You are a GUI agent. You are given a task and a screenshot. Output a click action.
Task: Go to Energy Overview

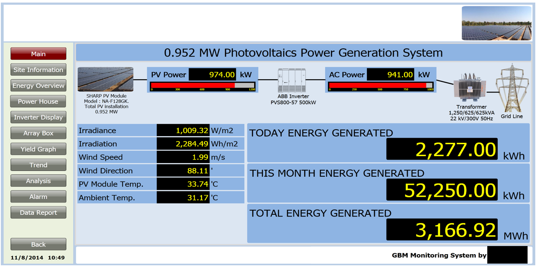tap(38, 86)
